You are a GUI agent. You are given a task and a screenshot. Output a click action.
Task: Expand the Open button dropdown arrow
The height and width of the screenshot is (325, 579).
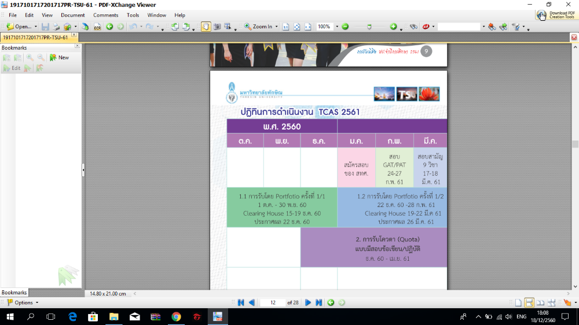[35, 27]
